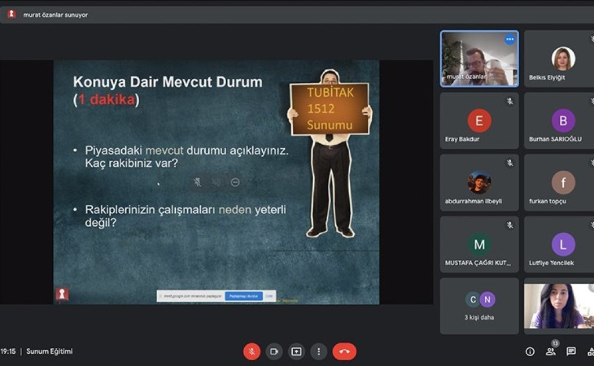This screenshot has height=366, width=594.
Task: Click the present screen button
Action: point(296,352)
